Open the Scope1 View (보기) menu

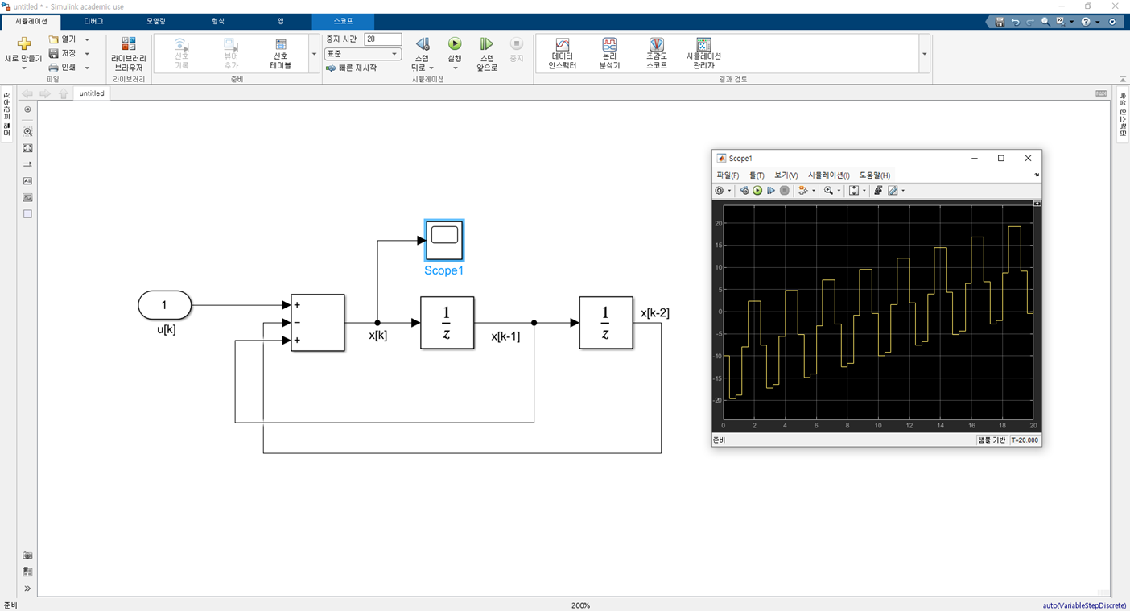tap(786, 175)
